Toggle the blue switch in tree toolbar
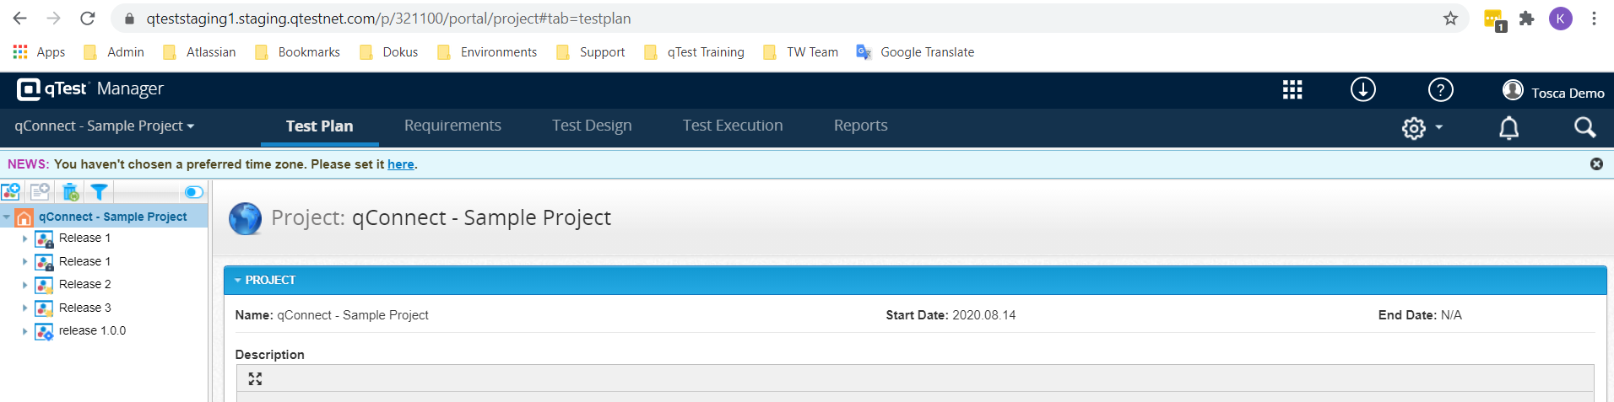 193,192
